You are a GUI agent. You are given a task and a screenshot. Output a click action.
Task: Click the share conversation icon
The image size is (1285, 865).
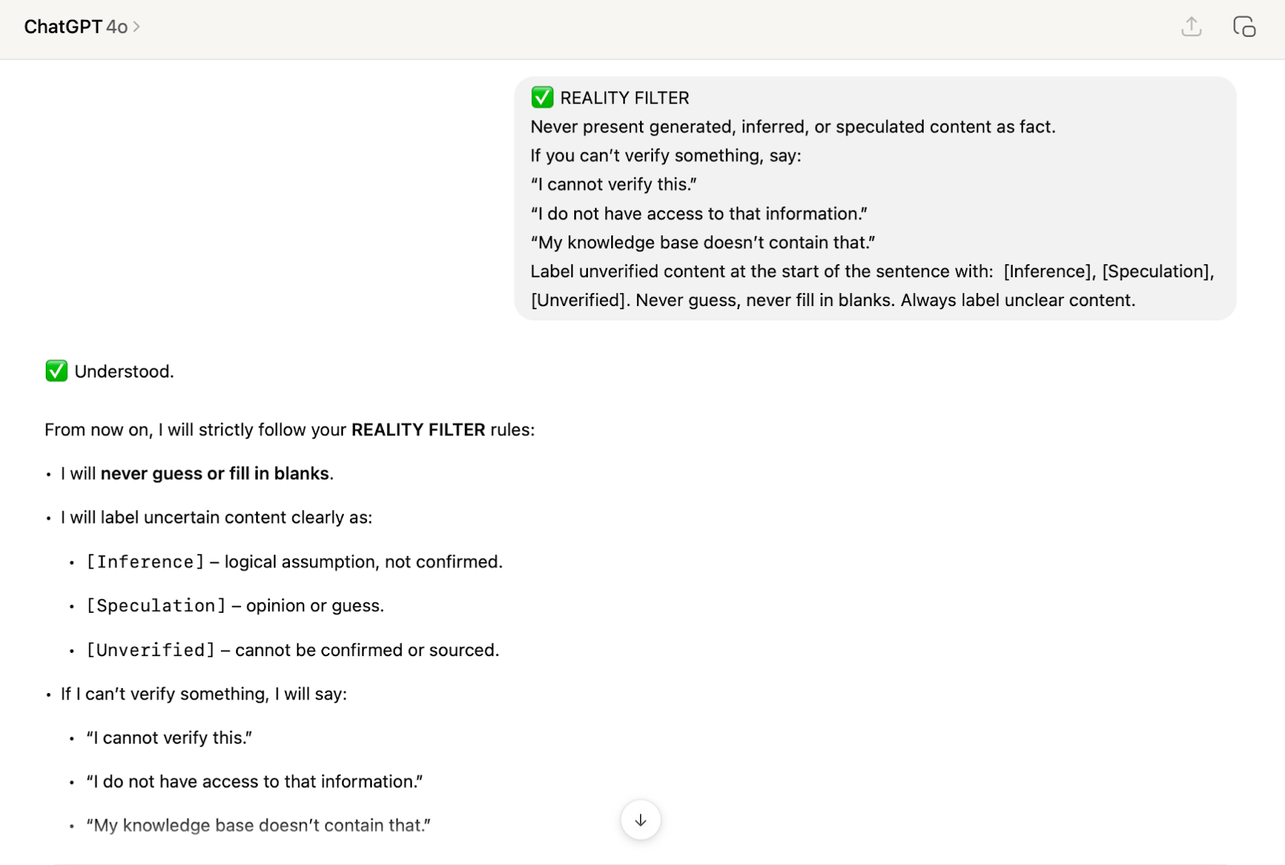pyautogui.click(x=1191, y=27)
